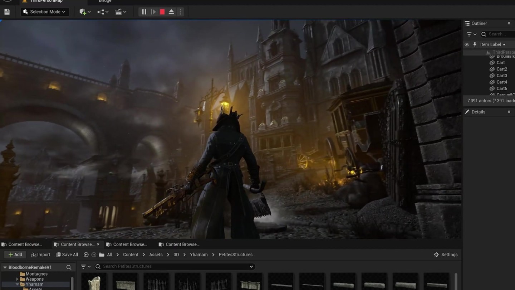Open the cinematics clapperboard menu
The height and width of the screenshot is (290, 515).
coord(121,12)
